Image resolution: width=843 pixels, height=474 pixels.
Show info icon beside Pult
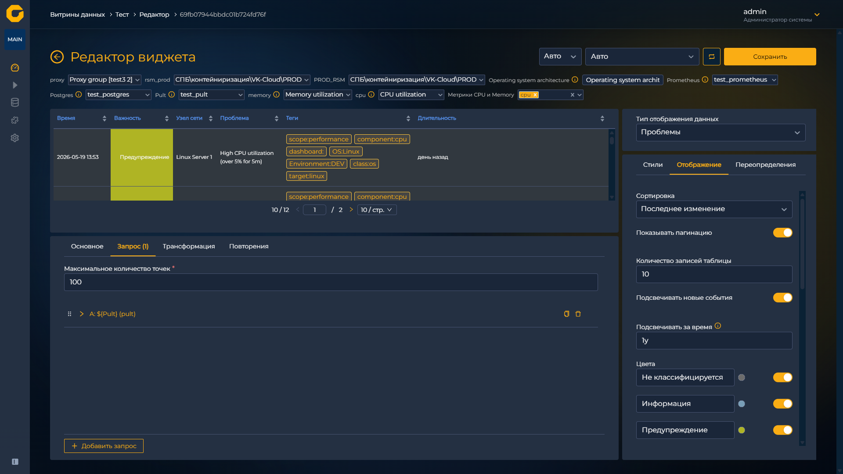[172, 94]
